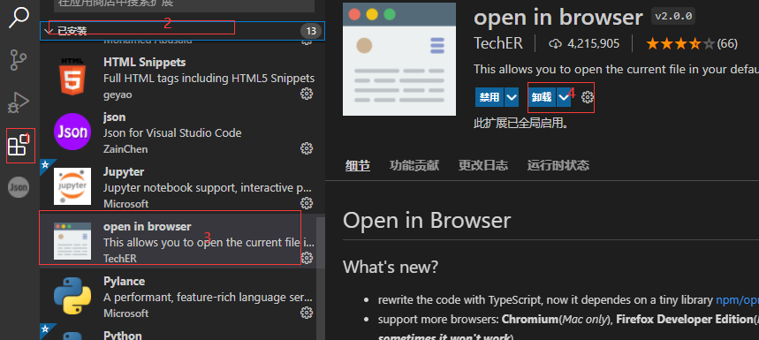The image size is (759, 340).
Task: Open Source Control view icon
Action: click(x=19, y=60)
